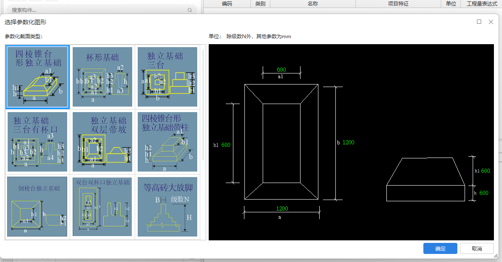This screenshot has height=262, width=502.
Task: Edit h1 value 600 in elevation
Action: 485,171
